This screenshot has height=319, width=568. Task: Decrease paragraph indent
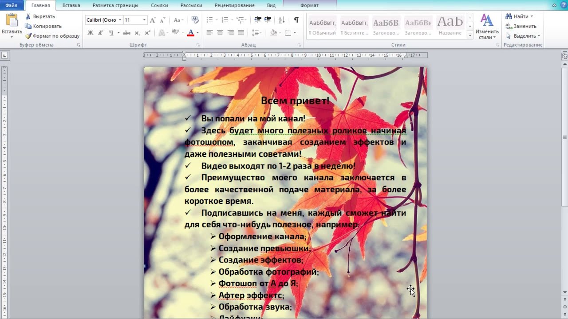pyautogui.click(x=258, y=20)
